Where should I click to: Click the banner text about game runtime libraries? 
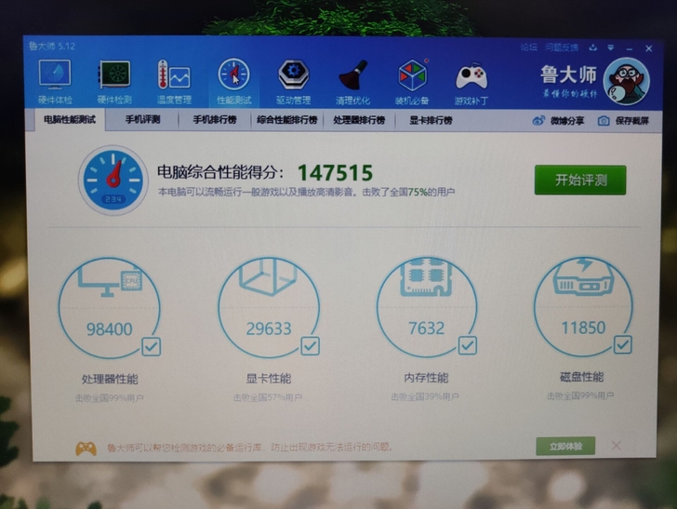point(249,448)
